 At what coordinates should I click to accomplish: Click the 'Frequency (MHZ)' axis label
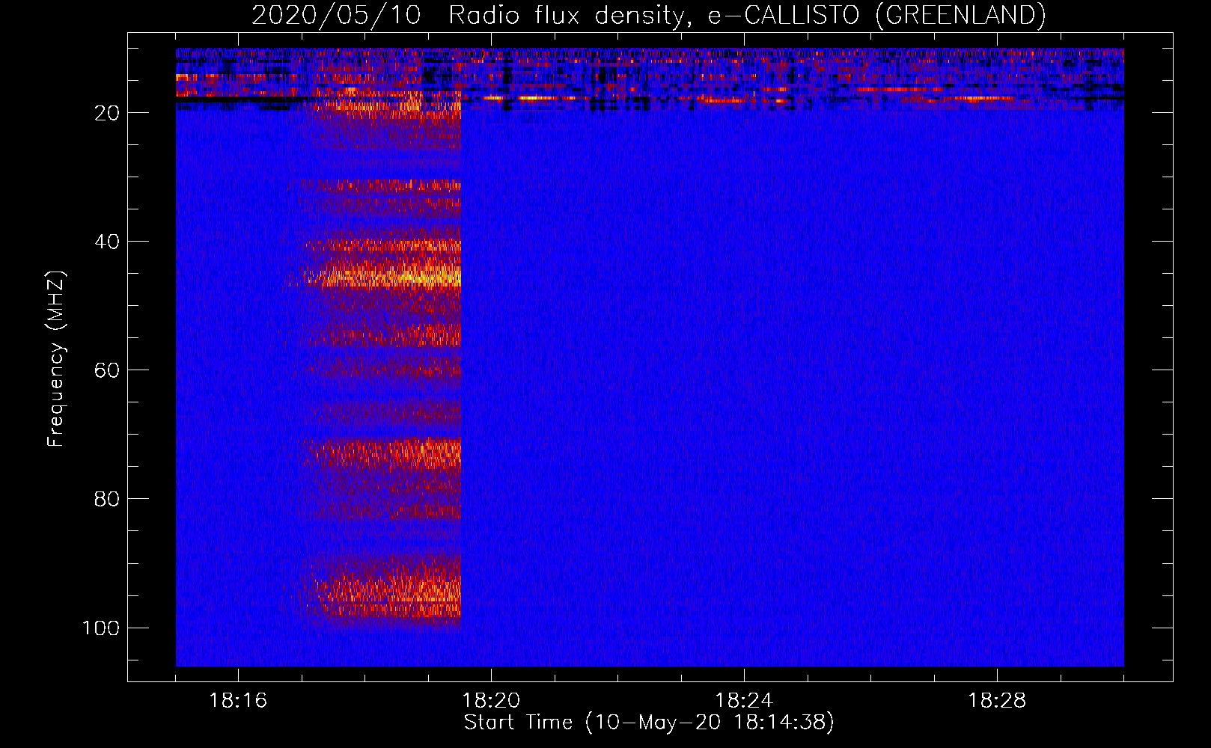[56, 358]
